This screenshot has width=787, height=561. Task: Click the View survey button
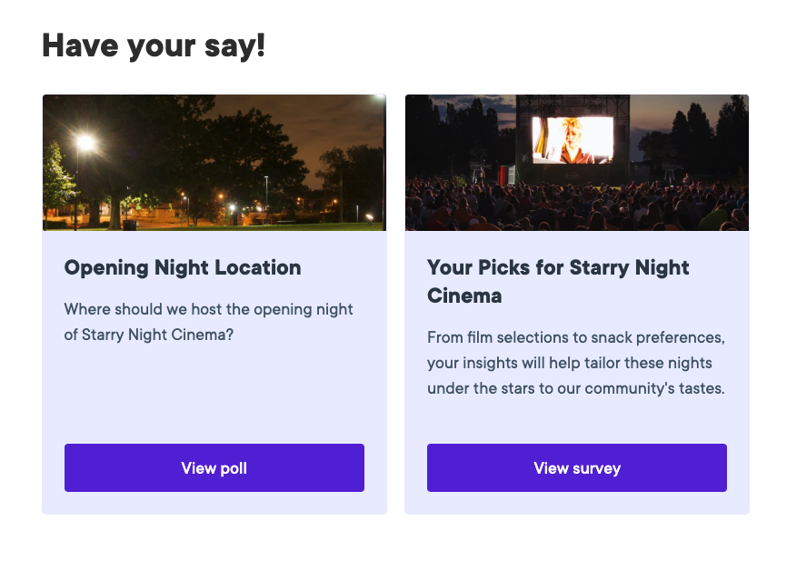(x=577, y=468)
